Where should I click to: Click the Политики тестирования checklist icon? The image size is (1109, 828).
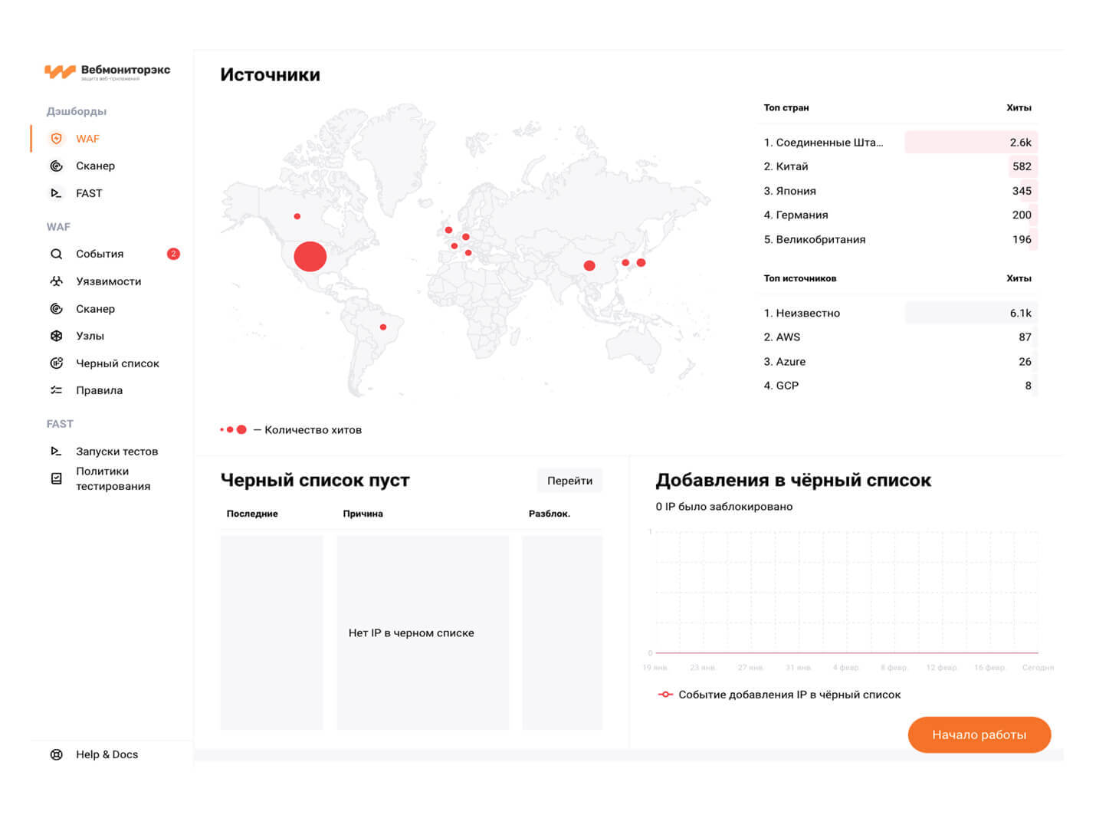56,478
